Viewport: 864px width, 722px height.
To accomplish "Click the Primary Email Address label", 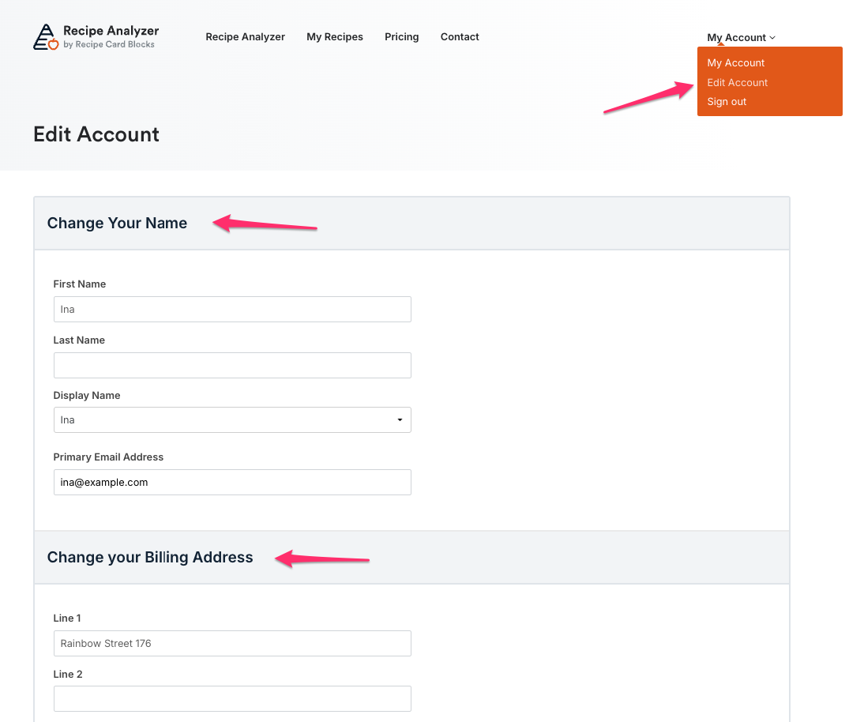I will (x=108, y=457).
